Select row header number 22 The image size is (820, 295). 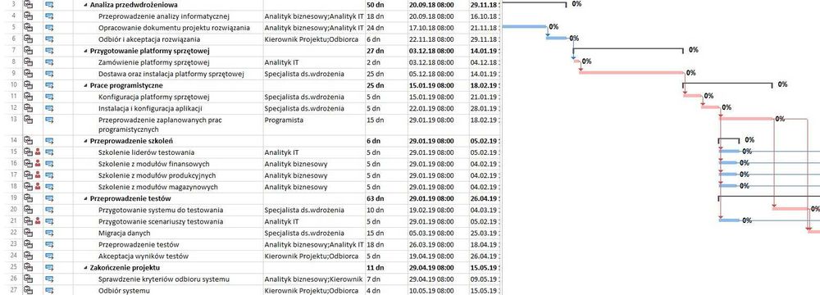click(13, 232)
